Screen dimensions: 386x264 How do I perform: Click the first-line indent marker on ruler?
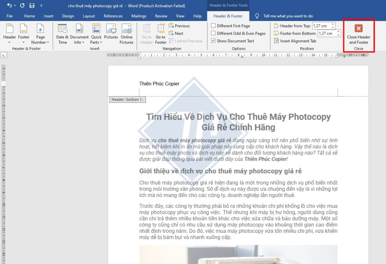pos(139,54)
